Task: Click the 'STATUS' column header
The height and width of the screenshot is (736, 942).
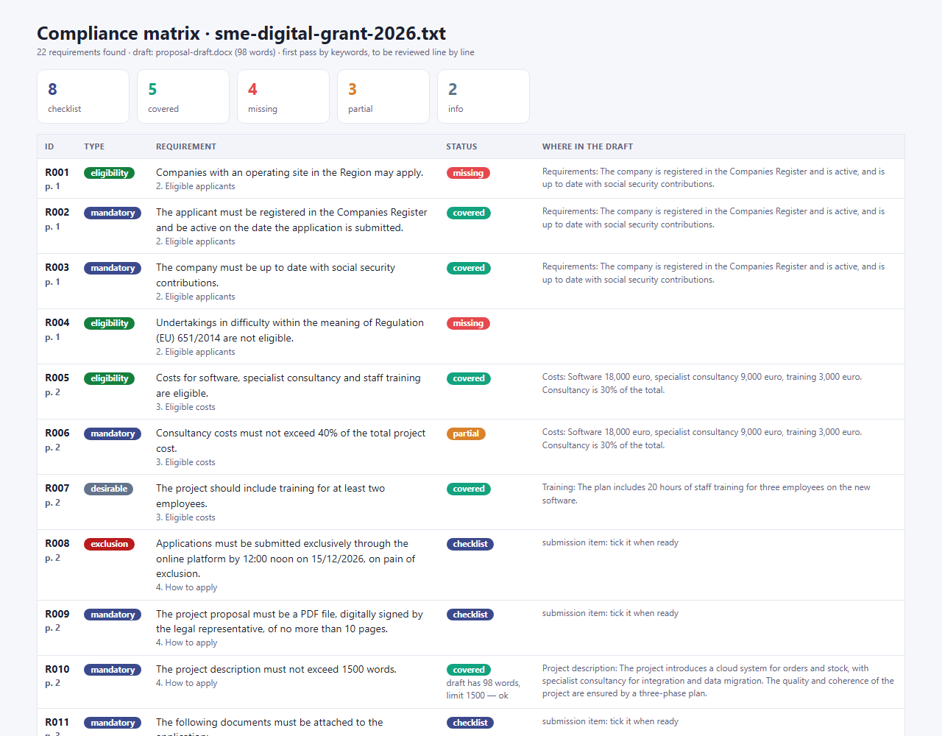Action: click(x=461, y=146)
